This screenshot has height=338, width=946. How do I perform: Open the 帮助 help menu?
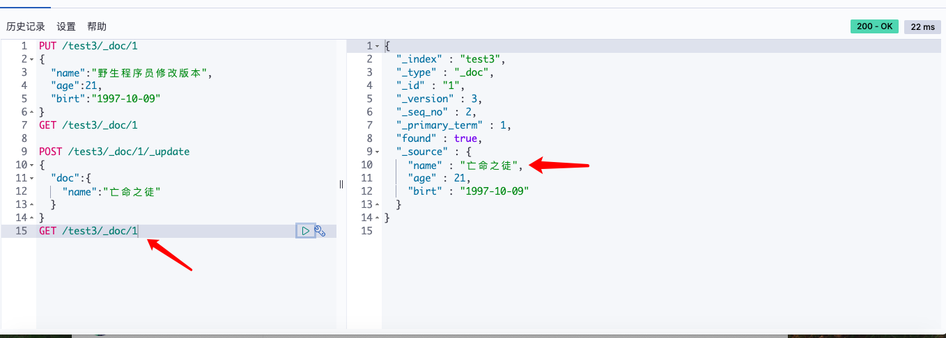pyautogui.click(x=97, y=26)
